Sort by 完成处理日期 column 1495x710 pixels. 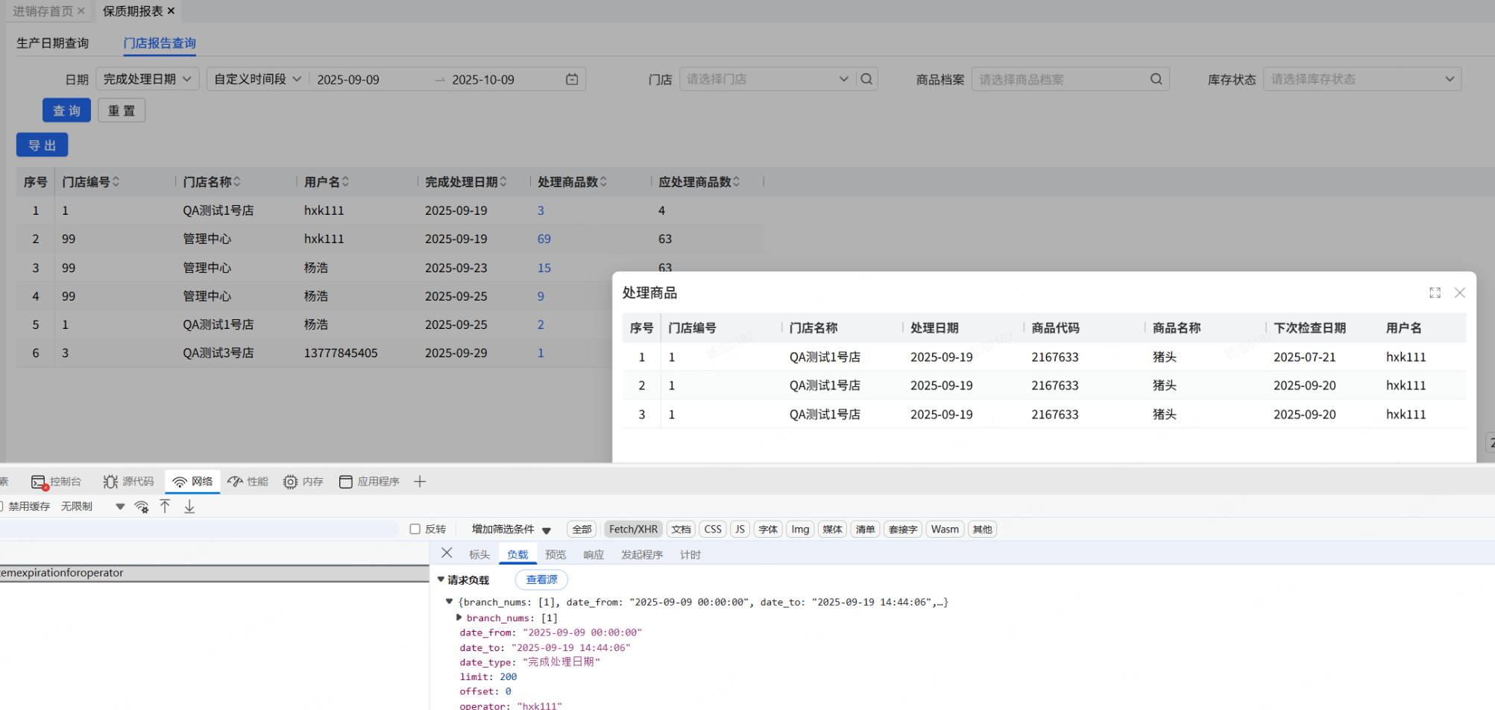coord(503,182)
